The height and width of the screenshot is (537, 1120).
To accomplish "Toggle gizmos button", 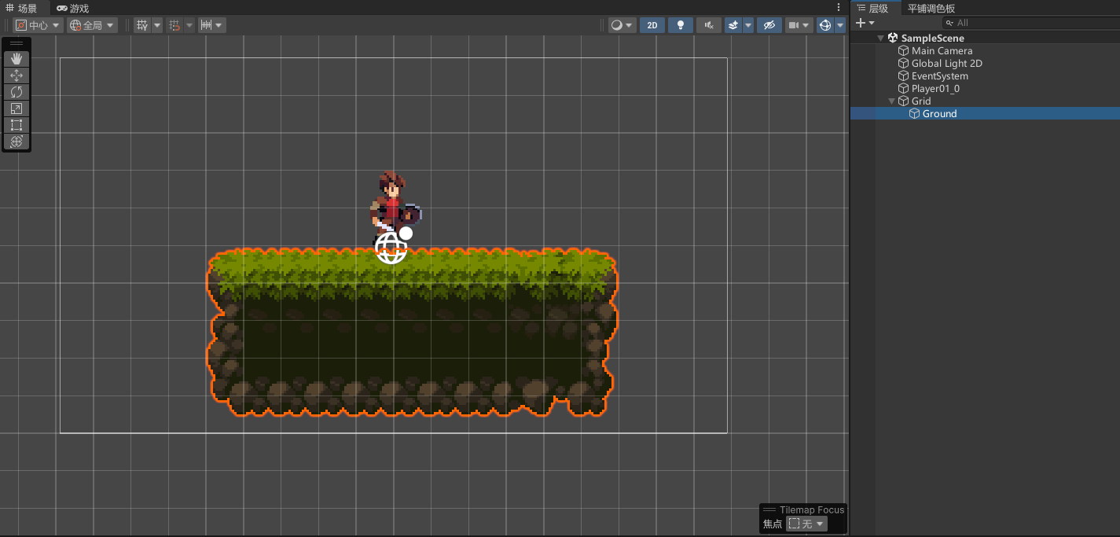I will point(825,25).
